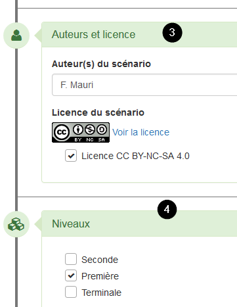237x307 pixels.
Task: Uncheck the Première level checkbox
Action: (71, 275)
